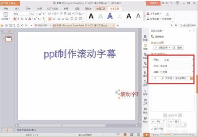Decrease the font size
The height and width of the screenshot is (137, 198).
(44, 14)
